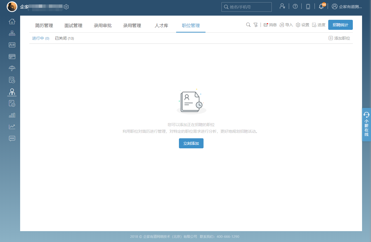Viewport: 371px width, 242px height.
Task: Open the employee ID card sidebar icon
Action: coord(12,45)
